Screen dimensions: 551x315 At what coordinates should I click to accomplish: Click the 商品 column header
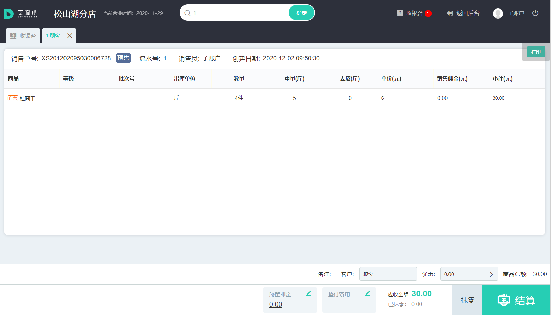point(13,78)
